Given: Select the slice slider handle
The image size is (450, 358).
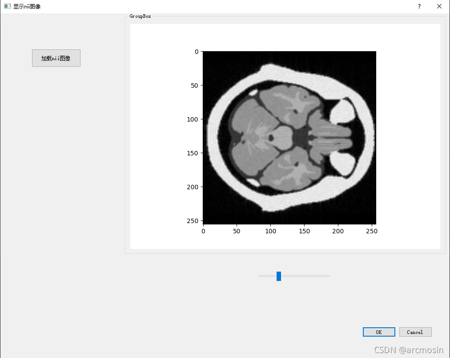Looking at the screenshot, I should tap(279, 276).
